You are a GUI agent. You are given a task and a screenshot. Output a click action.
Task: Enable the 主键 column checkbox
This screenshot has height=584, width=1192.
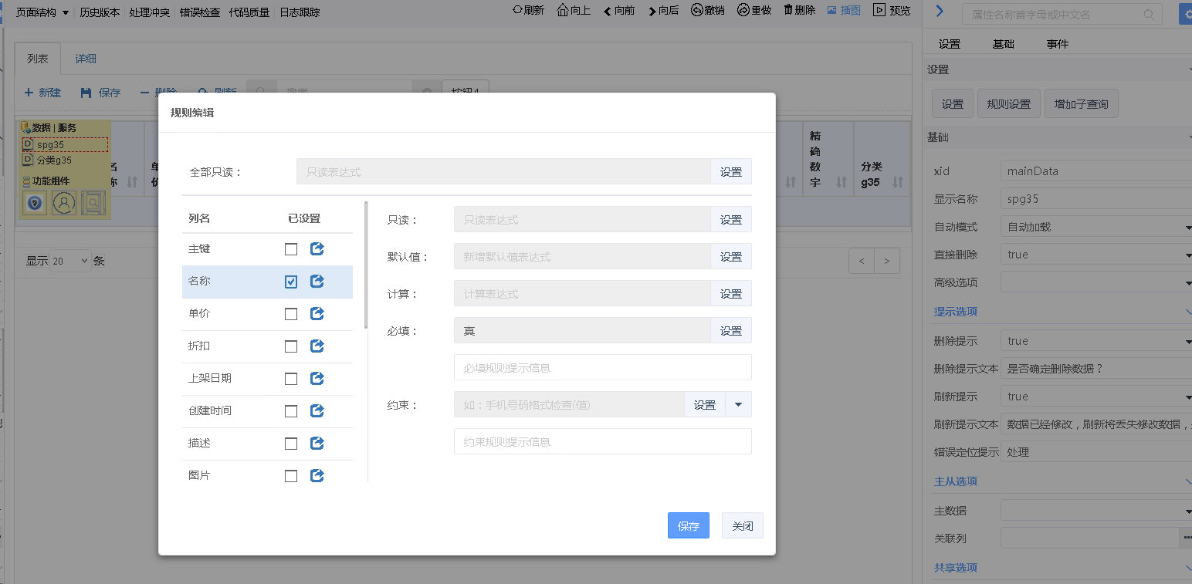[291, 249]
